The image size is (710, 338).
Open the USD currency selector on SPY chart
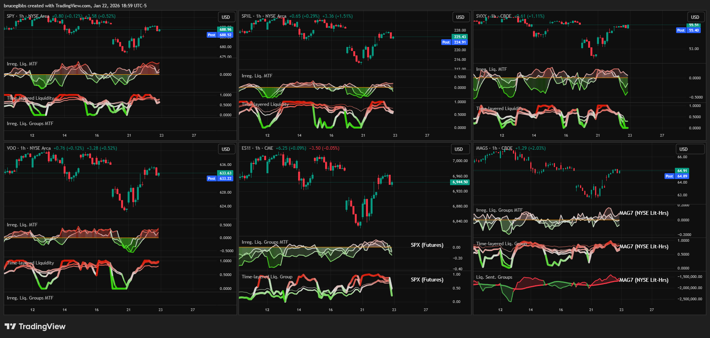[x=226, y=17]
